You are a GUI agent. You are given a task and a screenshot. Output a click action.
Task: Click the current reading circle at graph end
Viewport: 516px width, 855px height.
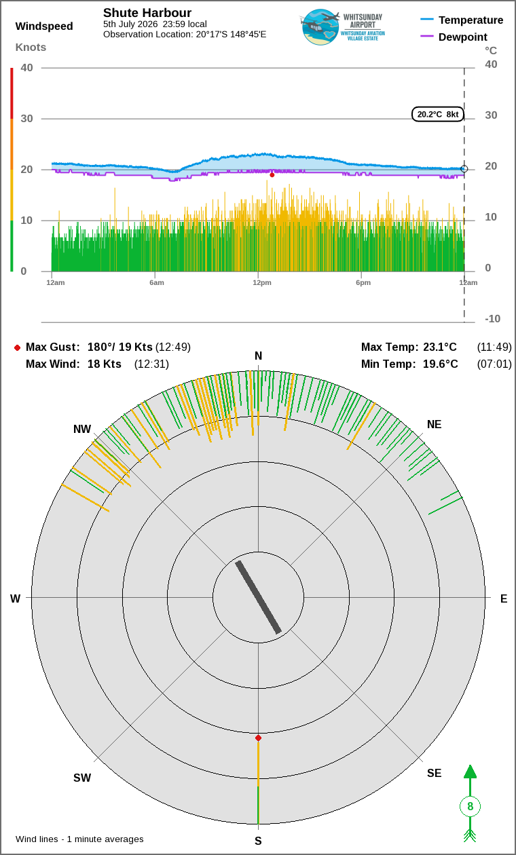pos(464,169)
